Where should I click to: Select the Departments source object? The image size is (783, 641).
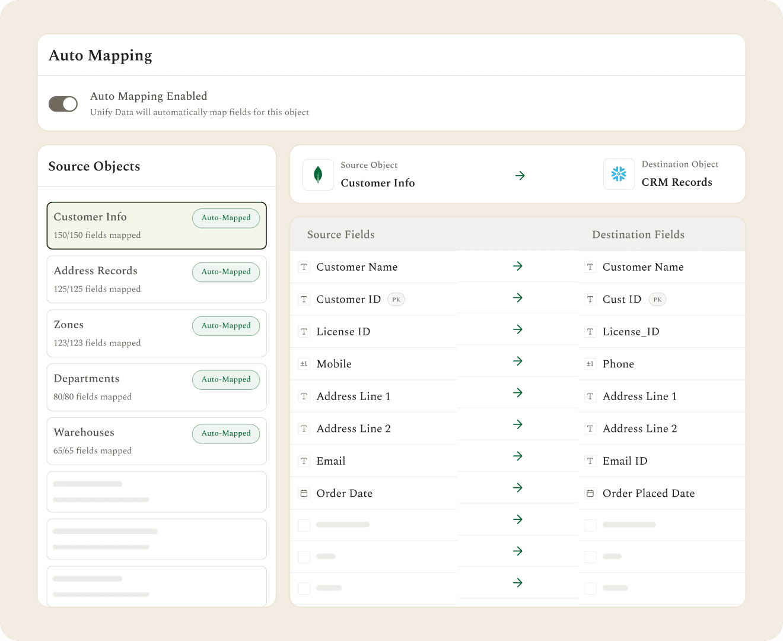pyautogui.click(x=157, y=388)
